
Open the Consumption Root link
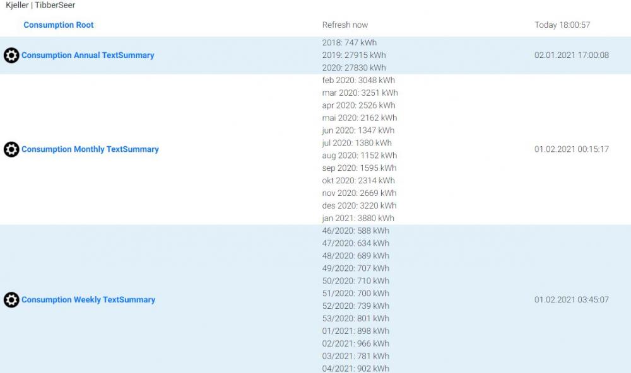[58, 25]
